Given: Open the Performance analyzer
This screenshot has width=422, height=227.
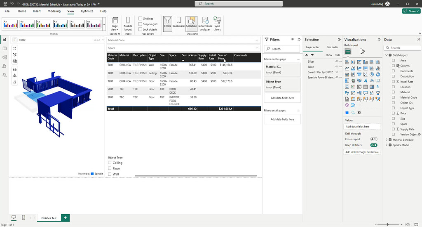Looking at the screenshot, I should tap(205, 24).
